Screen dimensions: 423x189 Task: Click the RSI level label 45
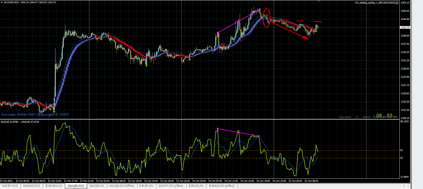pyautogui.click(x=401, y=158)
